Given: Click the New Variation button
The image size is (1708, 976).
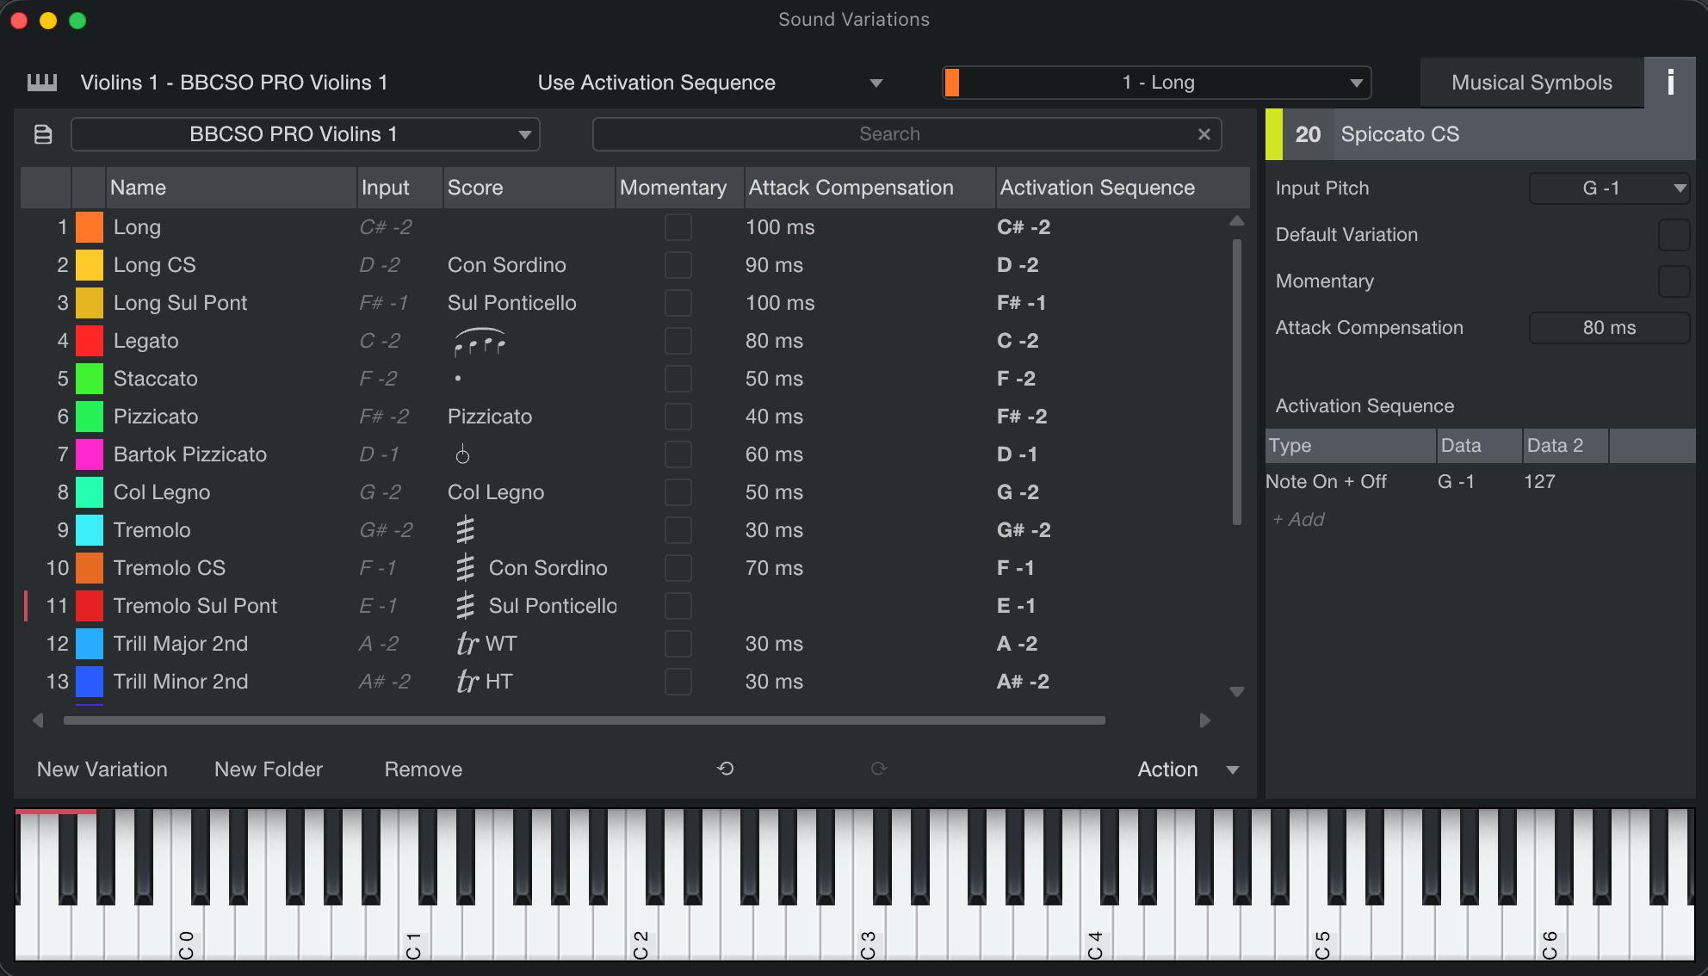Looking at the screenshot, I should coord(102,769).
